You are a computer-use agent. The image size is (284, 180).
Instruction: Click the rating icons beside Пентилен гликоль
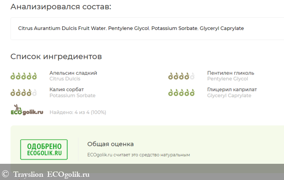coord(181,76)
